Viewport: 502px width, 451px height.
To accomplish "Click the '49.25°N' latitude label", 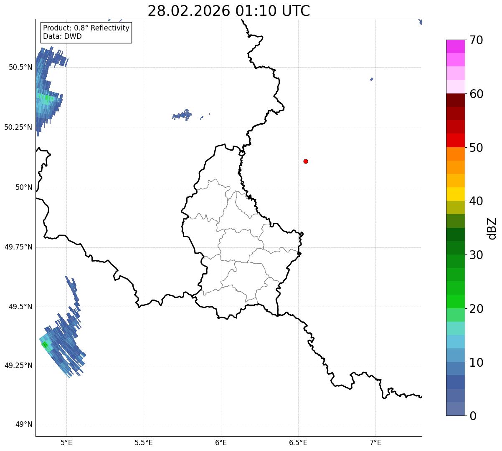I will 18,365.
